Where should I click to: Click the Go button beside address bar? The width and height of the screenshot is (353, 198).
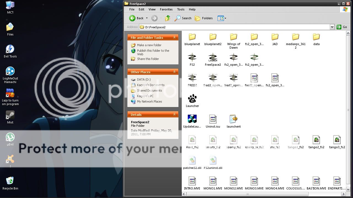point(342,27)
